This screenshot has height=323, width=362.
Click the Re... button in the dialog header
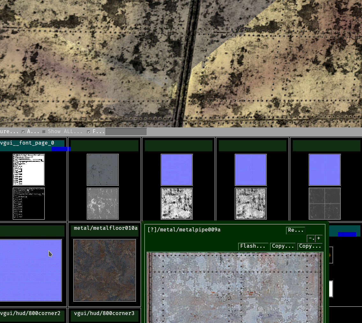[x=295, y=230]
